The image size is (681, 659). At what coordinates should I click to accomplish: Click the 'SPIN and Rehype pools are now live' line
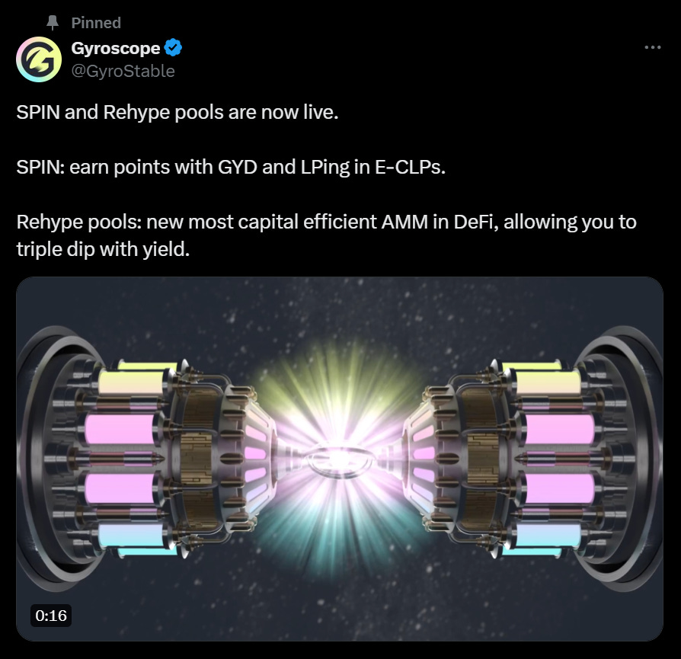177,112
